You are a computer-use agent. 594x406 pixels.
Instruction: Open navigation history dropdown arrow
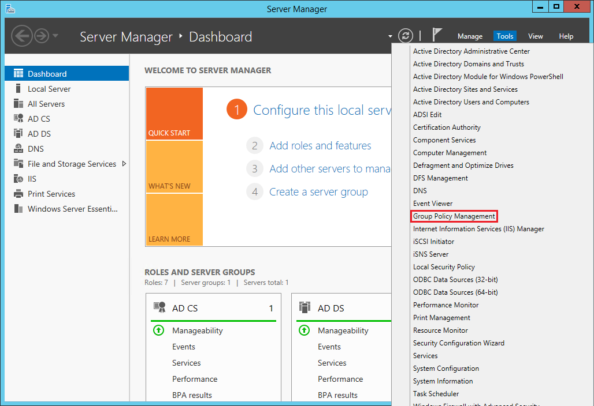click(55, 36)
